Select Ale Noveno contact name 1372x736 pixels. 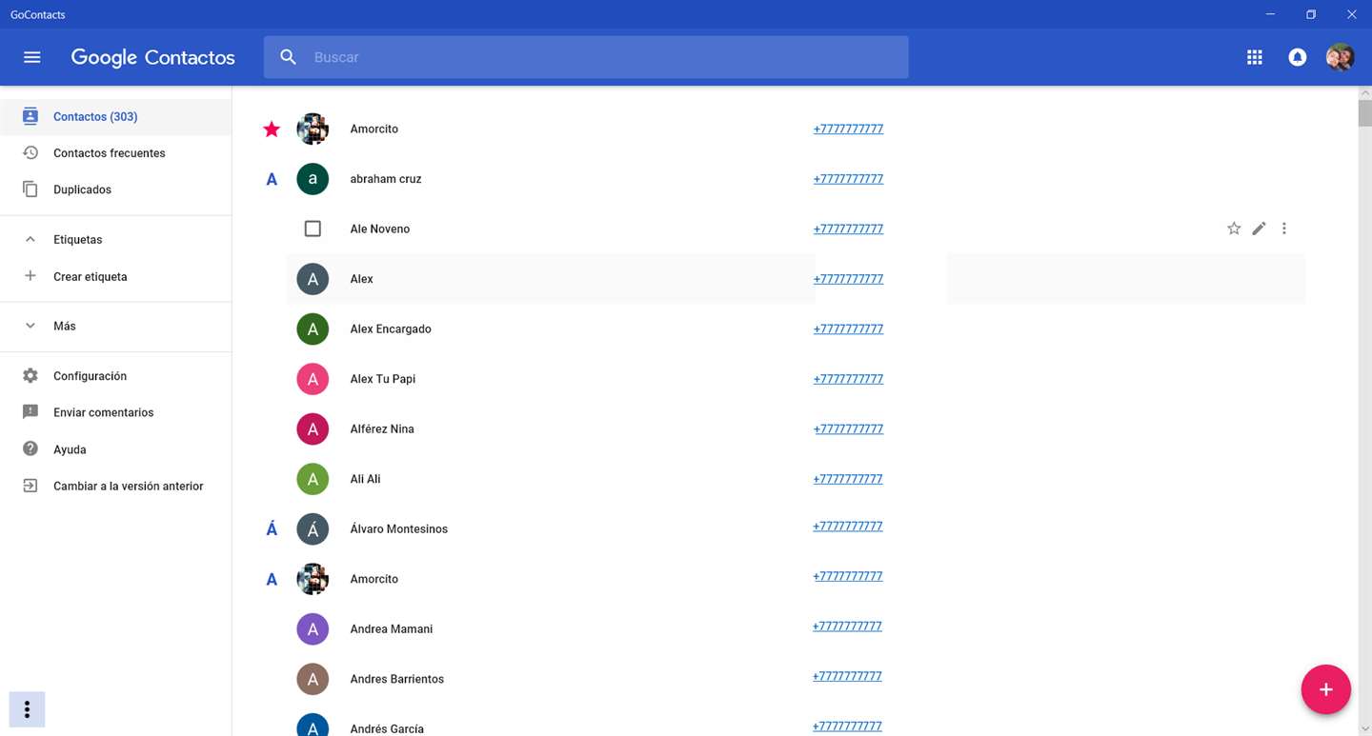click(x=380, y=229)
